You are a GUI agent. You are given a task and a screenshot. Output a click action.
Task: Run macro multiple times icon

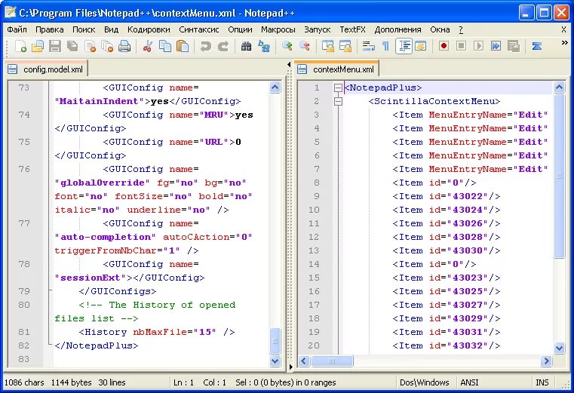tap(496, 46)
